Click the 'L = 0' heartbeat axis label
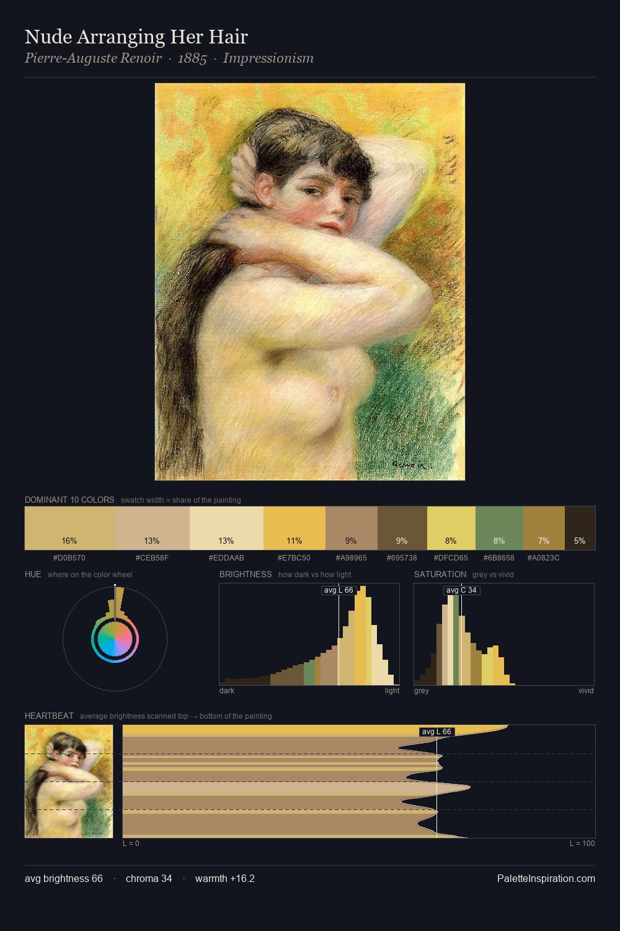This screenshot has height=931, width=620. pyautogui.click(x=131, y=843)
